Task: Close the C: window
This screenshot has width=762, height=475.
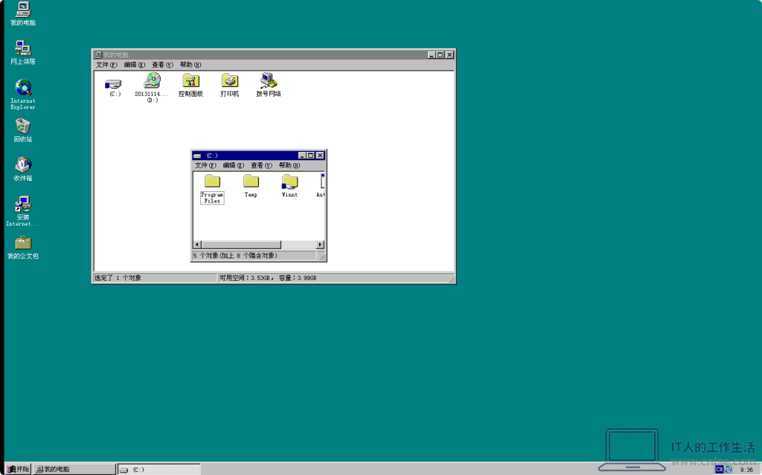Action: tap(320, 156)
